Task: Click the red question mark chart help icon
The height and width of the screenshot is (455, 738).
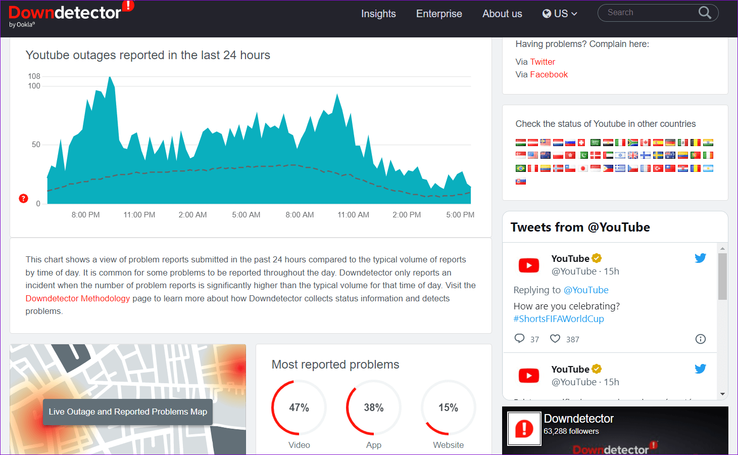Action: pyautogui.click(x=23, y=198)
